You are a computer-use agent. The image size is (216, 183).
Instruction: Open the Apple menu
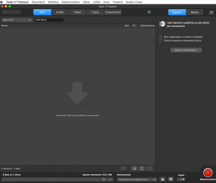1,2
